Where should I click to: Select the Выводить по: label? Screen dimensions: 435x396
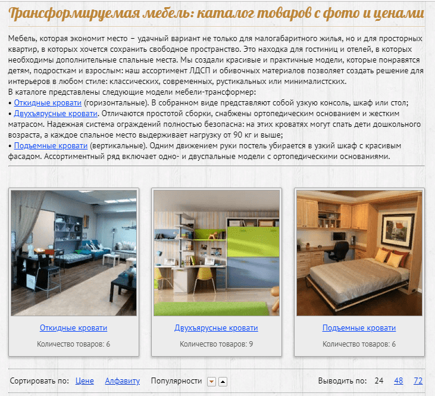point(342,381)
